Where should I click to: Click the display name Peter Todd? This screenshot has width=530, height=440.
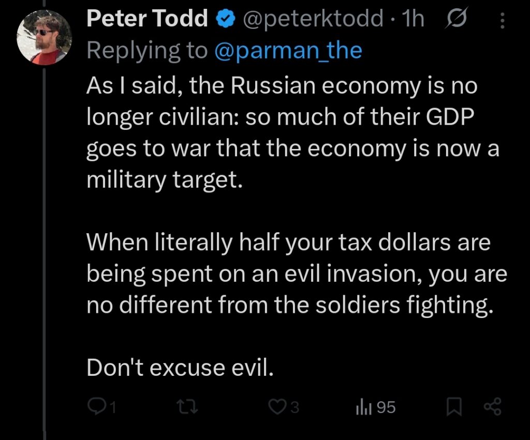[x=147, y=20]
